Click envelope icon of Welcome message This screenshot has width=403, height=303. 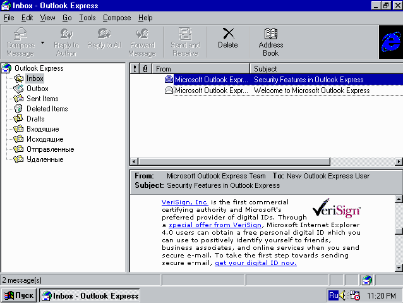click(169, 90)
